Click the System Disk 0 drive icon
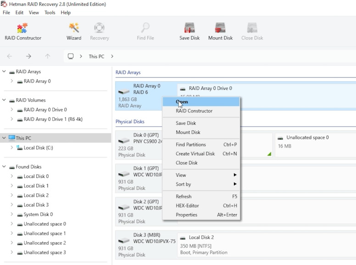Screen dimensions: 356x265 20,215
